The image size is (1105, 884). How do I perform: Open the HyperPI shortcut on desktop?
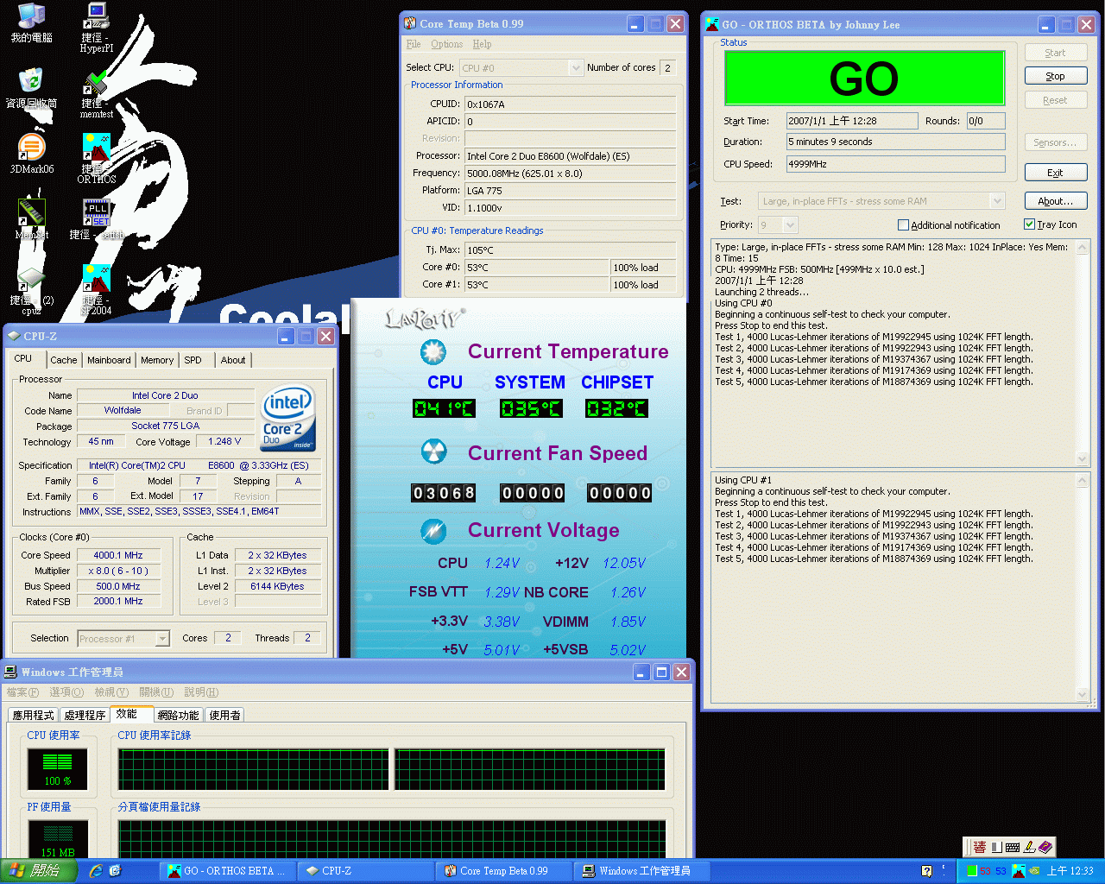coord(97,28)
